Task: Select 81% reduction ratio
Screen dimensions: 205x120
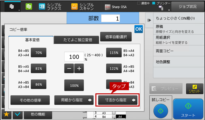Action: click(x=39, y=68)
